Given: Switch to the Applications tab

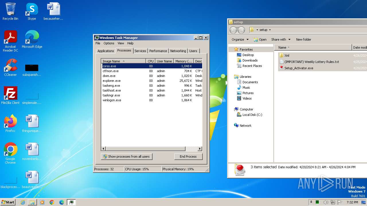Looking at the screenshot, I should [x=106, y=51].
